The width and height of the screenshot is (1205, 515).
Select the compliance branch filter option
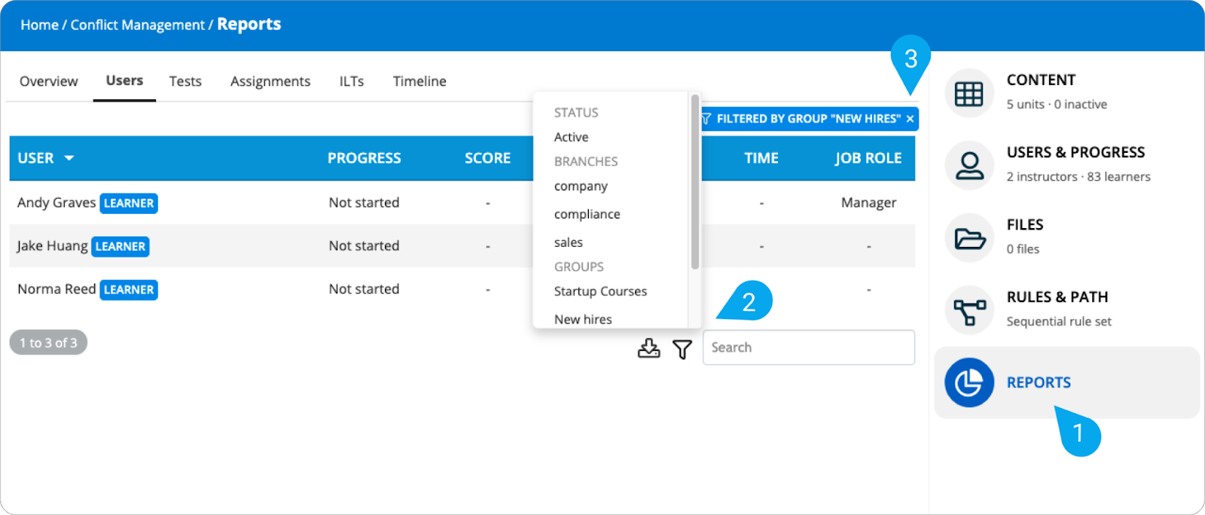pos(587,214)
